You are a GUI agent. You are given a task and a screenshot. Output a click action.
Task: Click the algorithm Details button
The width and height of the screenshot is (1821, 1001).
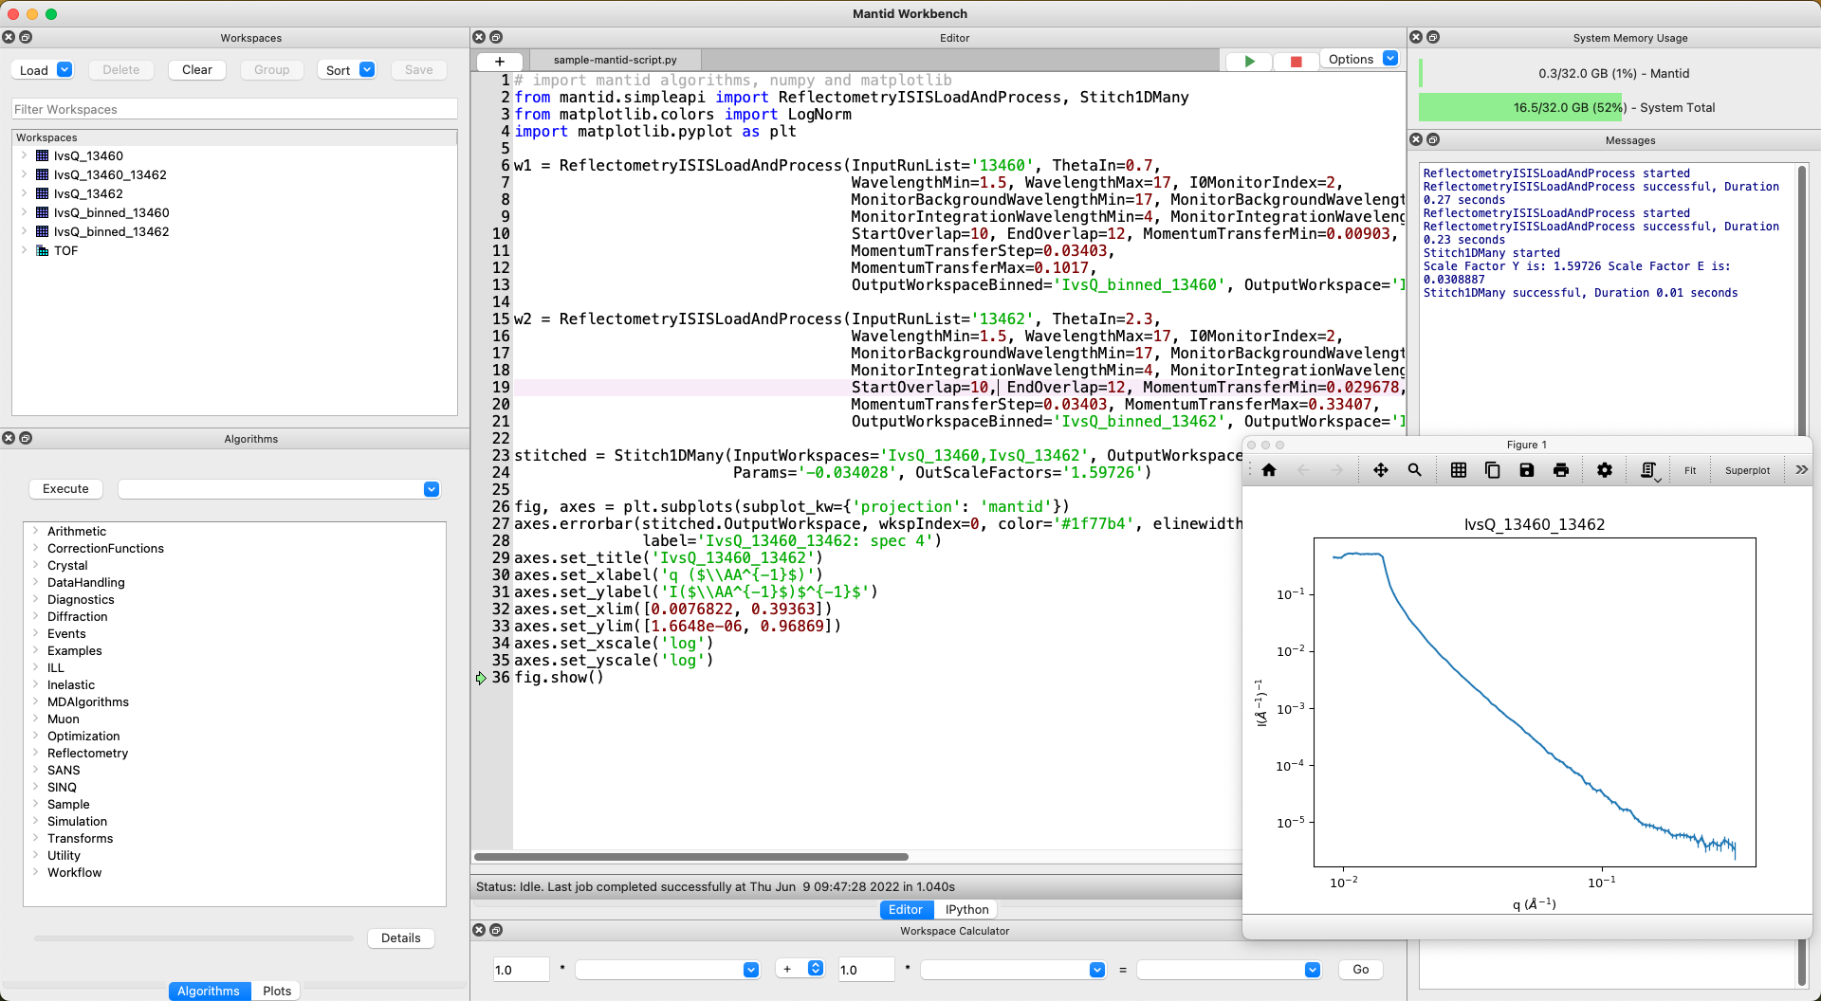coord(401,938)
